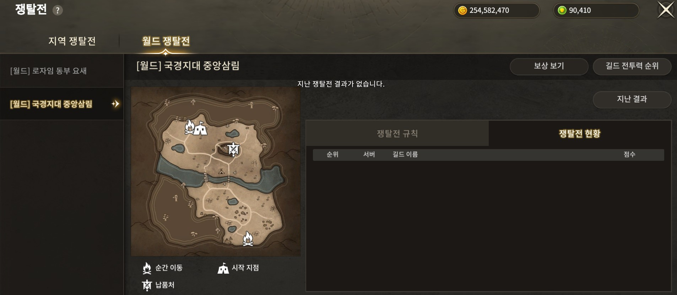Image resolution: width=677 pixels, height=295 pixels.
Task: Click the 지난 결과 button
Action: pos(632,99)
